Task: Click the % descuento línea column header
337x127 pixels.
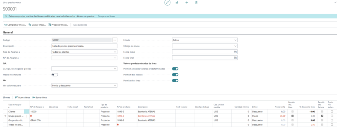Action: pyautogui.click(x=307, y=107)
